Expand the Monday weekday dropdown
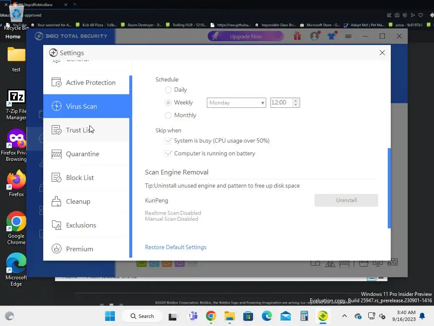434x326 pixels. pyautogui.click(x=236, y=103)
